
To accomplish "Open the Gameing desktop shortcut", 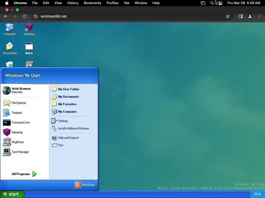I will pyautogui.click(x=29, y=29).
